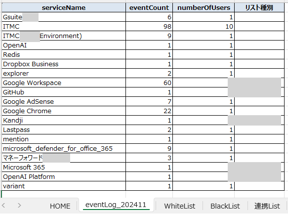
Task: Click the OpenAI Platform cell
Action: point(64,176)
